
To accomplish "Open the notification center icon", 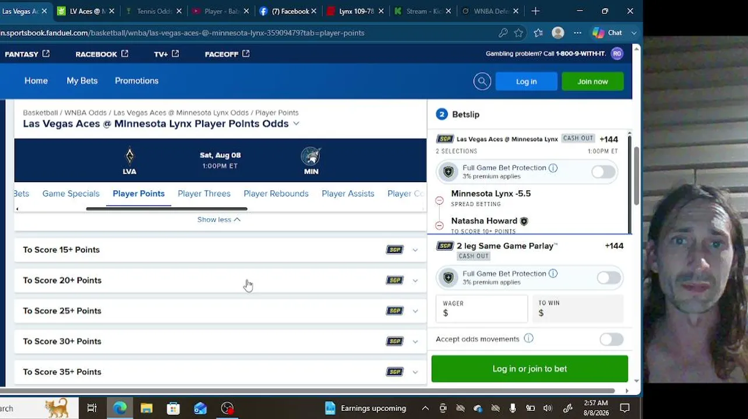I will coord(624,408).
